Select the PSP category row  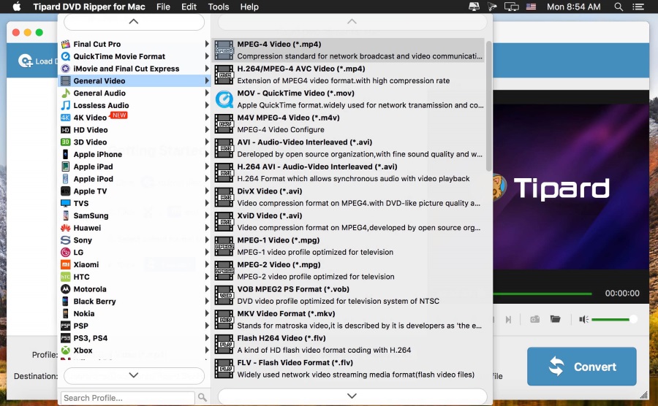pyautogui.click(x=134, y=326)
